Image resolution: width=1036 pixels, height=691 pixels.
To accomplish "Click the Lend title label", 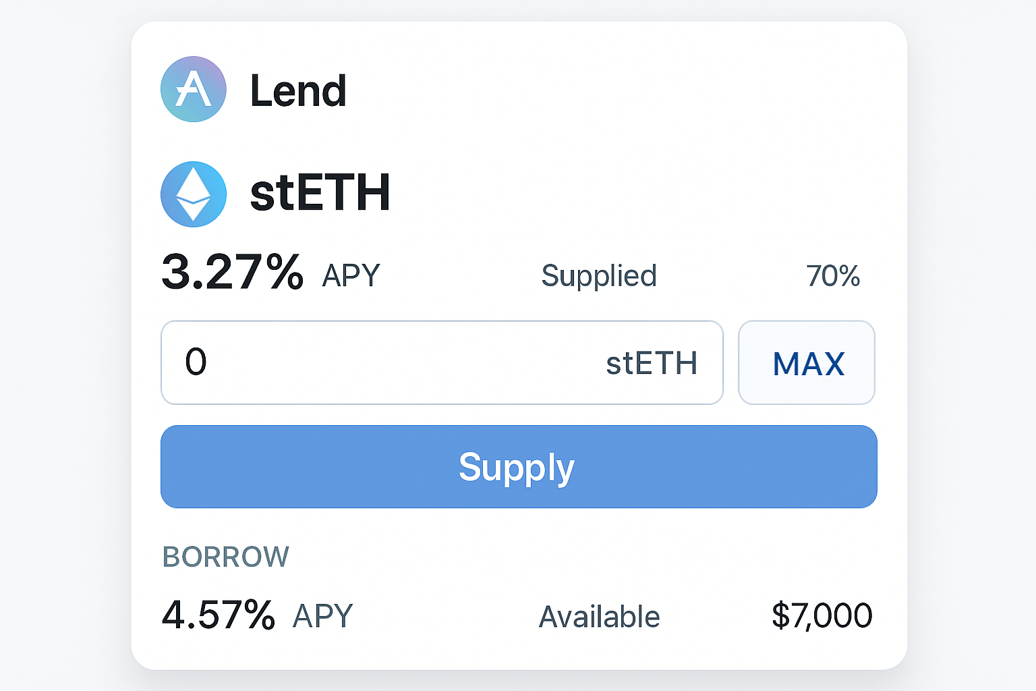I will pyautogui.click(x=298, y=91).
